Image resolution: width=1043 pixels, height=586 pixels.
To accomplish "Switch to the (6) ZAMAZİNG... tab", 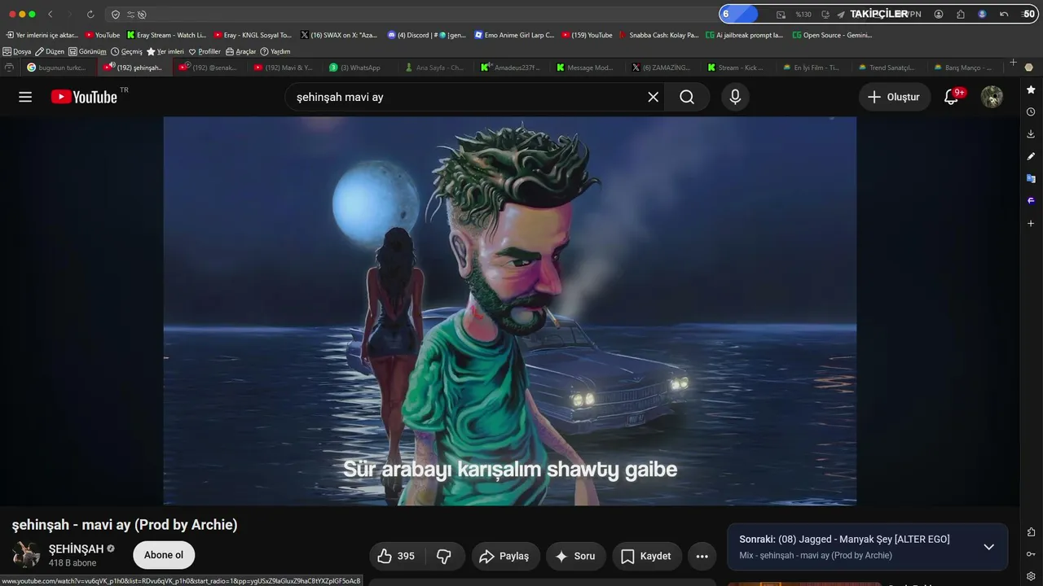I will pyautogui.click(x=662, y=68).
